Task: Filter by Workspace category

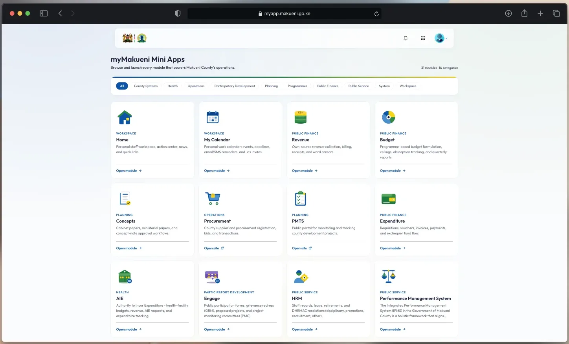Action: pos(408,86)
